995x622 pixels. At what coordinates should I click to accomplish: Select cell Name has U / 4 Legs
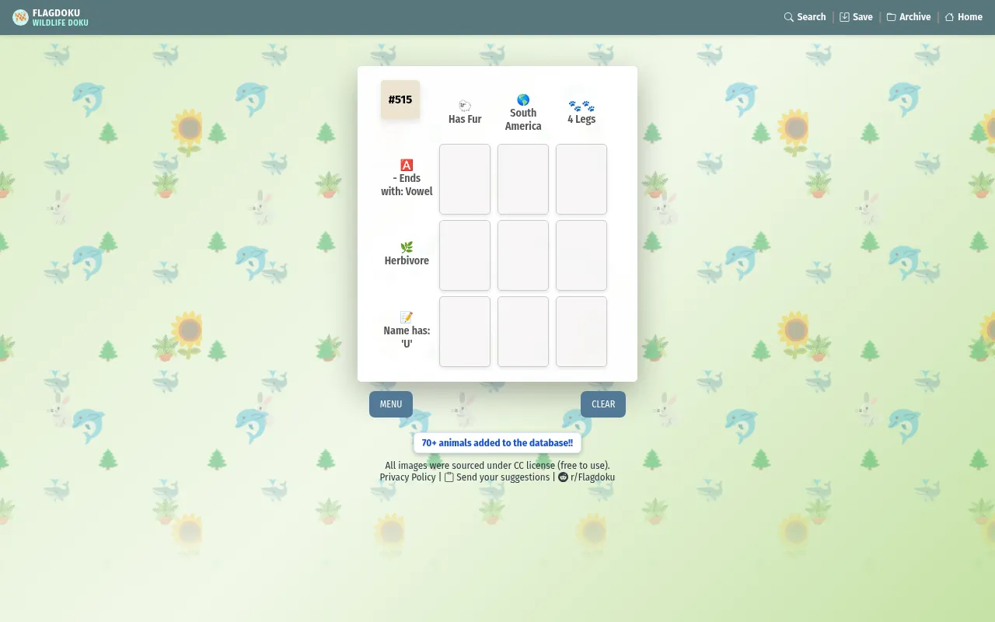pos(581,331)
